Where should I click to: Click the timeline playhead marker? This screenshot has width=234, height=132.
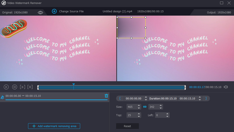pos(74,85)
